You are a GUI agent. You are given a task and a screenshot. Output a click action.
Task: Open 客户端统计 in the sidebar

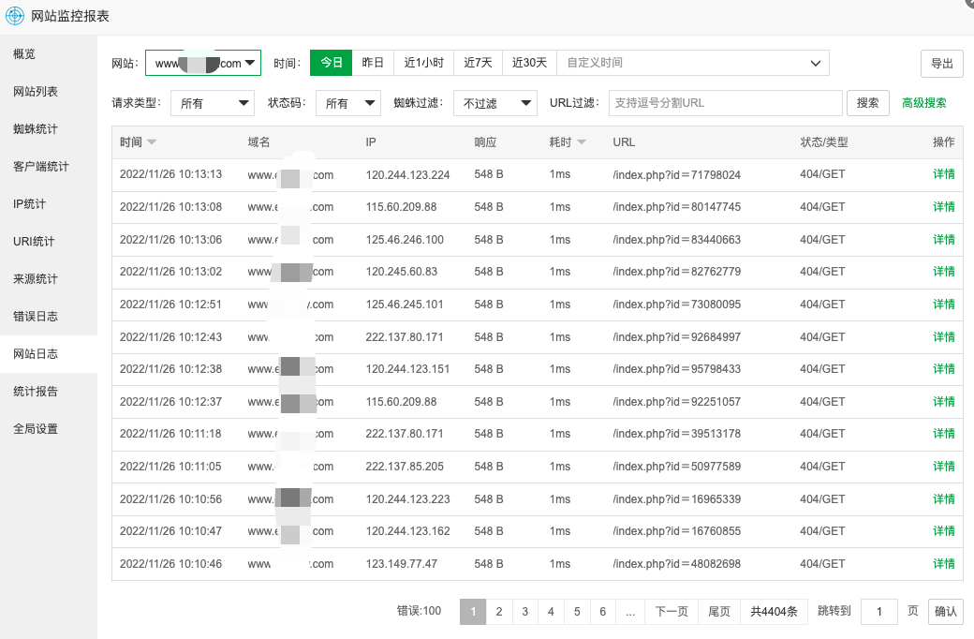tap(49, 166)
